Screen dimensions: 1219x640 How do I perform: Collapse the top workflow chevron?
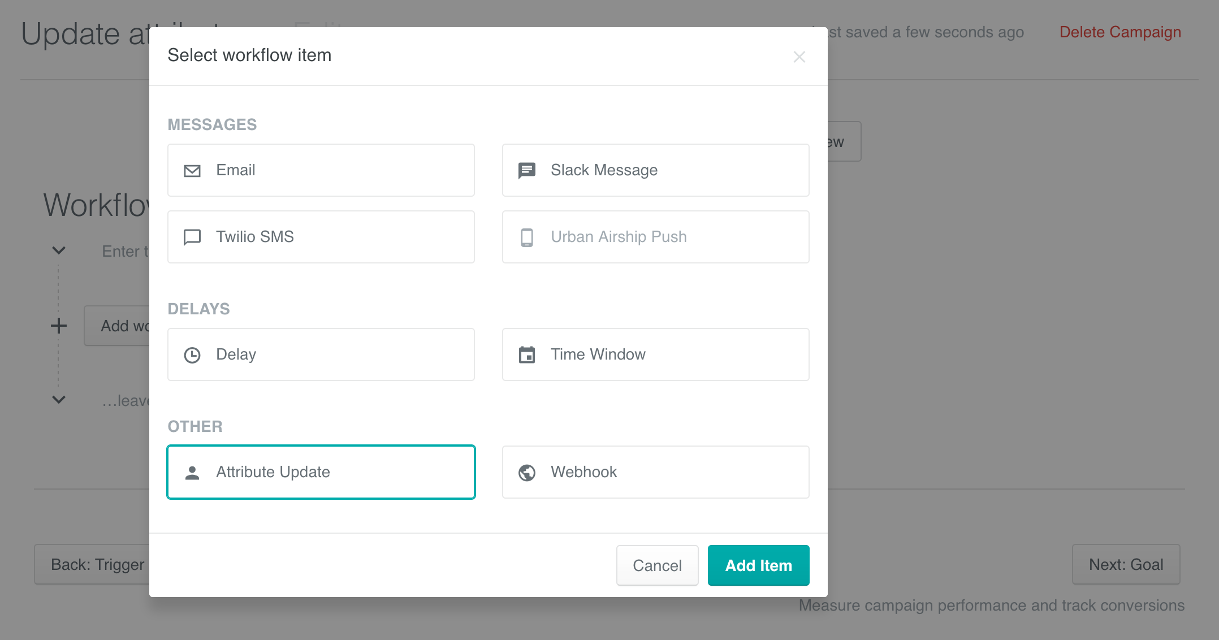(x=58, y=250)
